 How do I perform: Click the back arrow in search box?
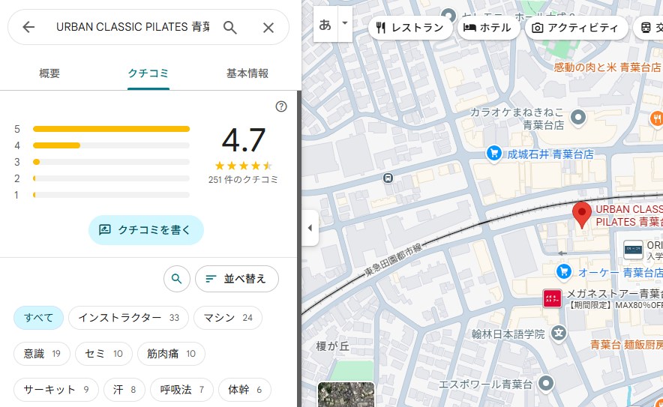coord(28,28)
